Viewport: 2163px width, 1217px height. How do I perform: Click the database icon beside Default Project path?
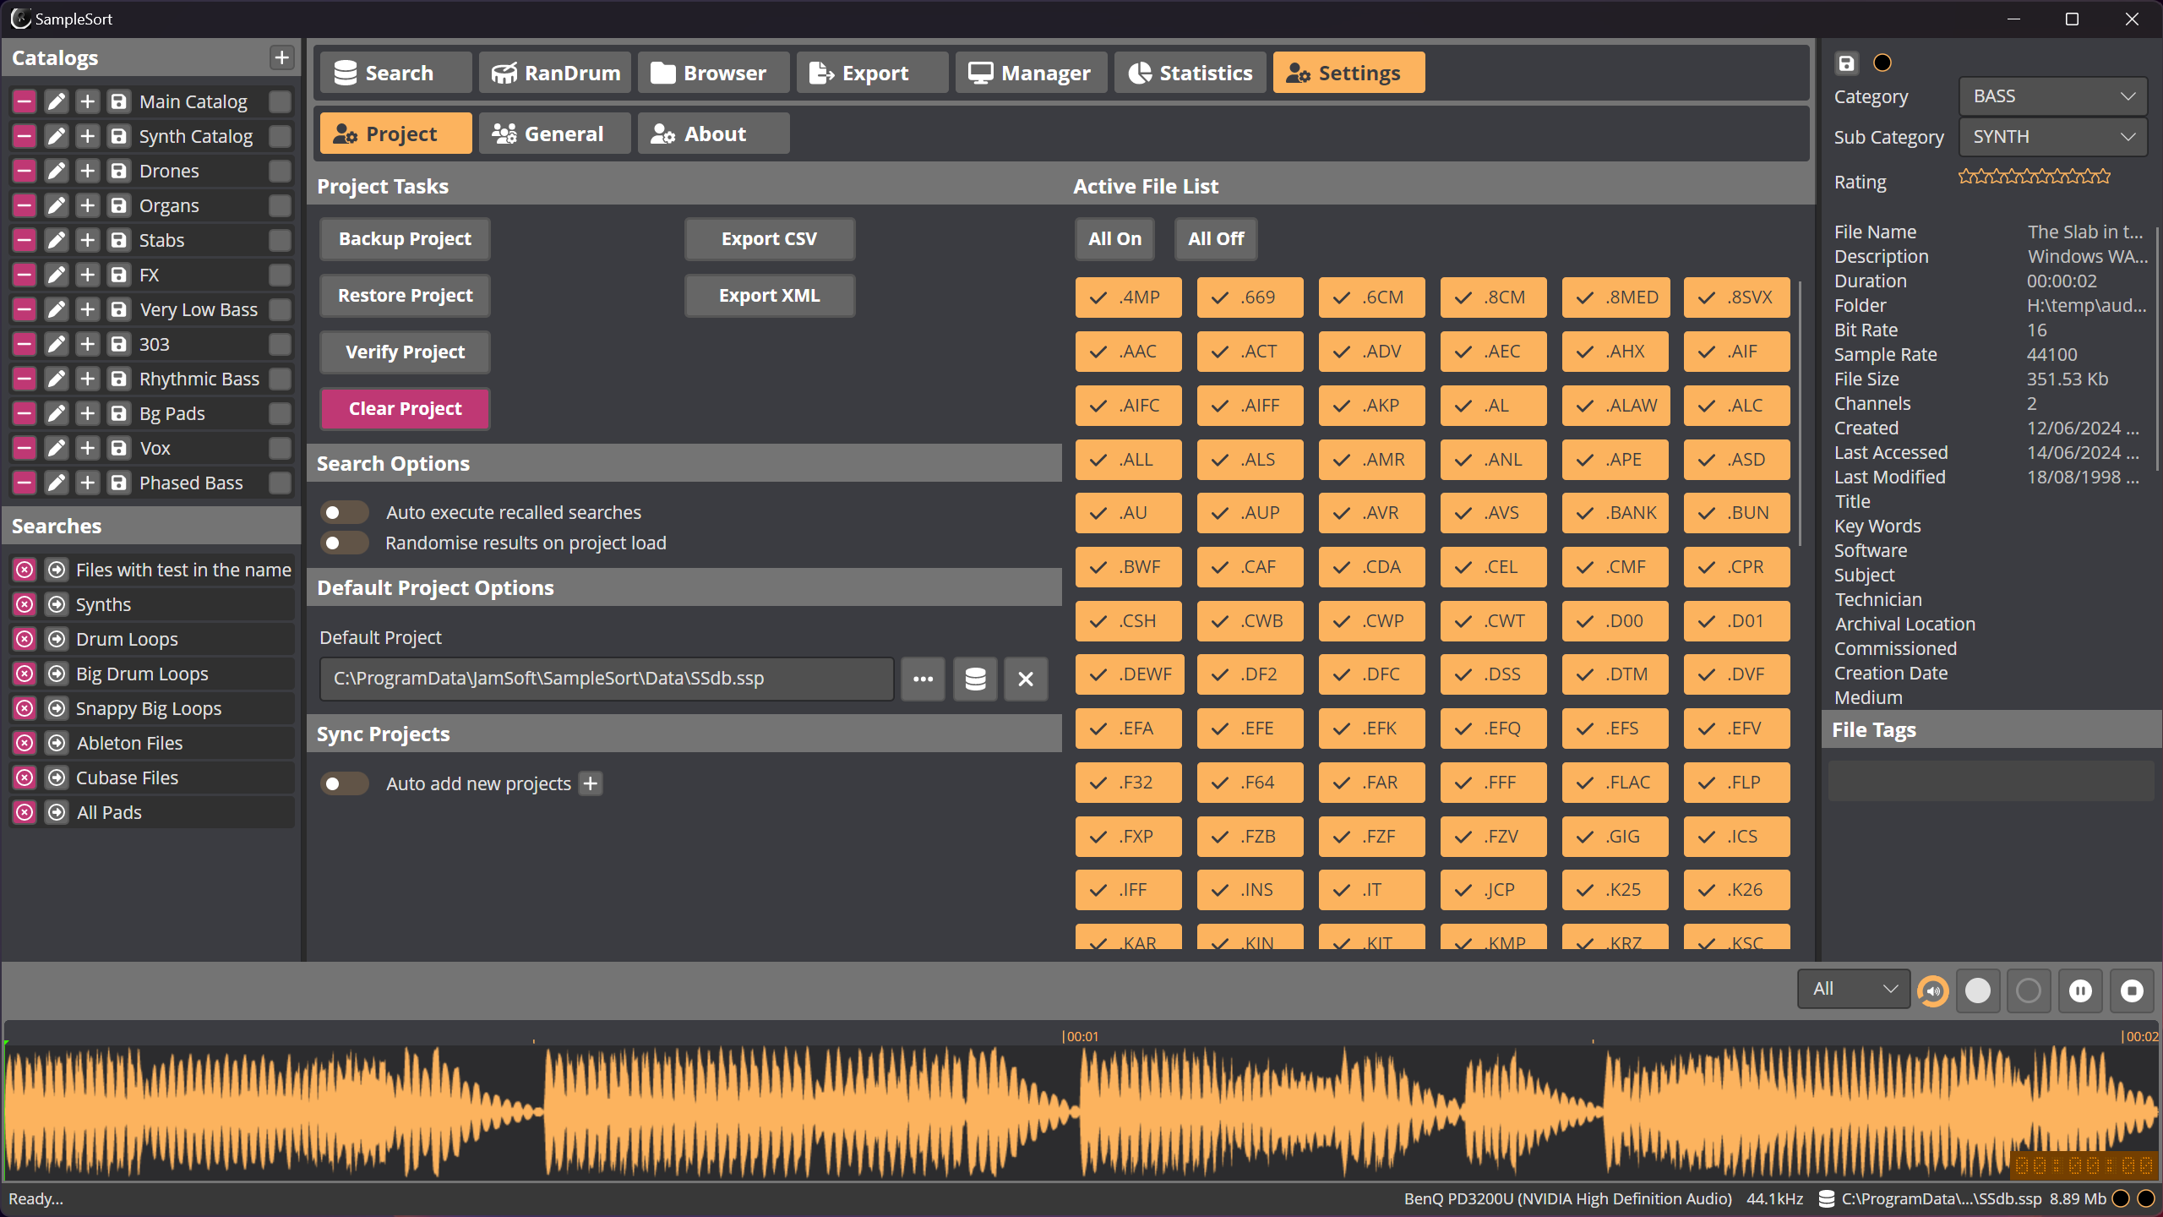pyautogui.click(x=975, y=679)
